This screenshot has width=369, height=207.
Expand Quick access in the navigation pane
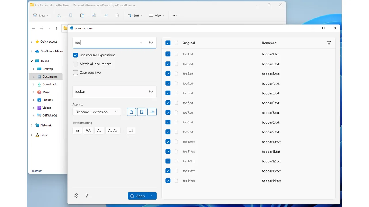tap(32, 42)
